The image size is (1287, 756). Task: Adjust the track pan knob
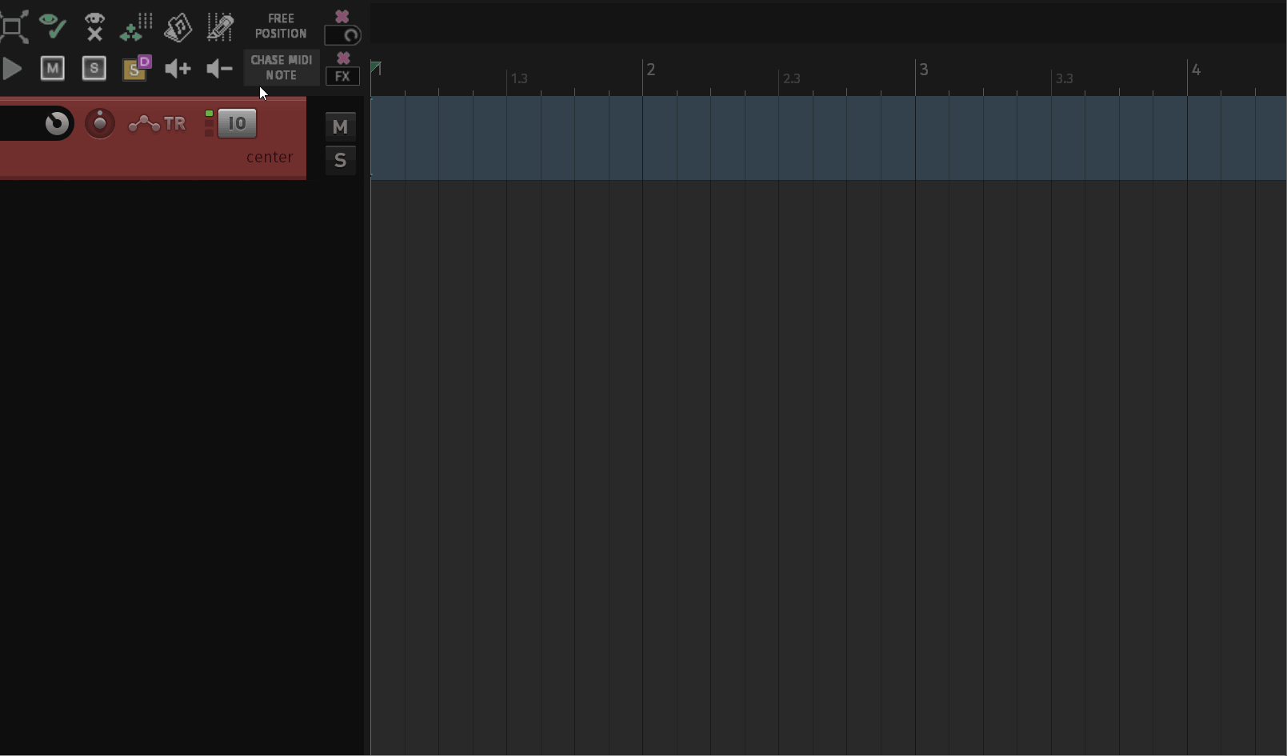click(x=57, y=123)
